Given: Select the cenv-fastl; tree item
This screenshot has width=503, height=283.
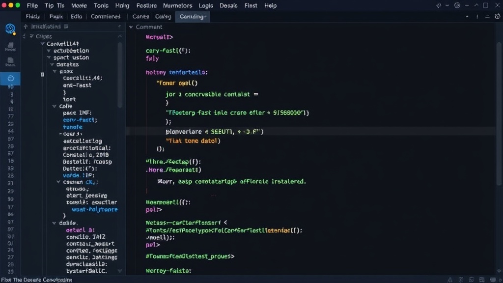Looking at the screenshot, I should tap(80, 120).
